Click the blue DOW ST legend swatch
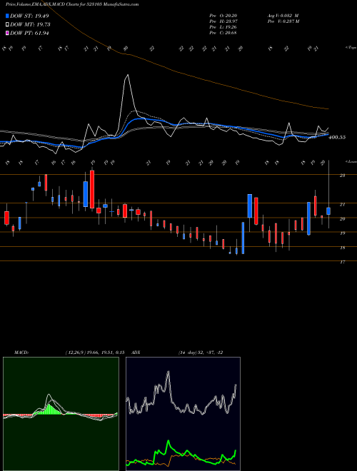The image size is (357, 471). click(x=7, y=16)
